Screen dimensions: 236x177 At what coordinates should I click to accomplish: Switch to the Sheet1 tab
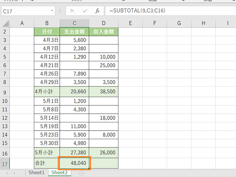pos(36,173)
